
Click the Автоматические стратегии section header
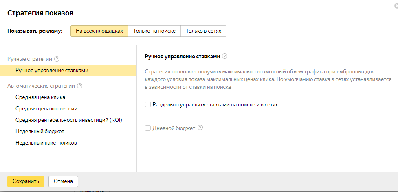pyautogui.click(x=41, y=86)
